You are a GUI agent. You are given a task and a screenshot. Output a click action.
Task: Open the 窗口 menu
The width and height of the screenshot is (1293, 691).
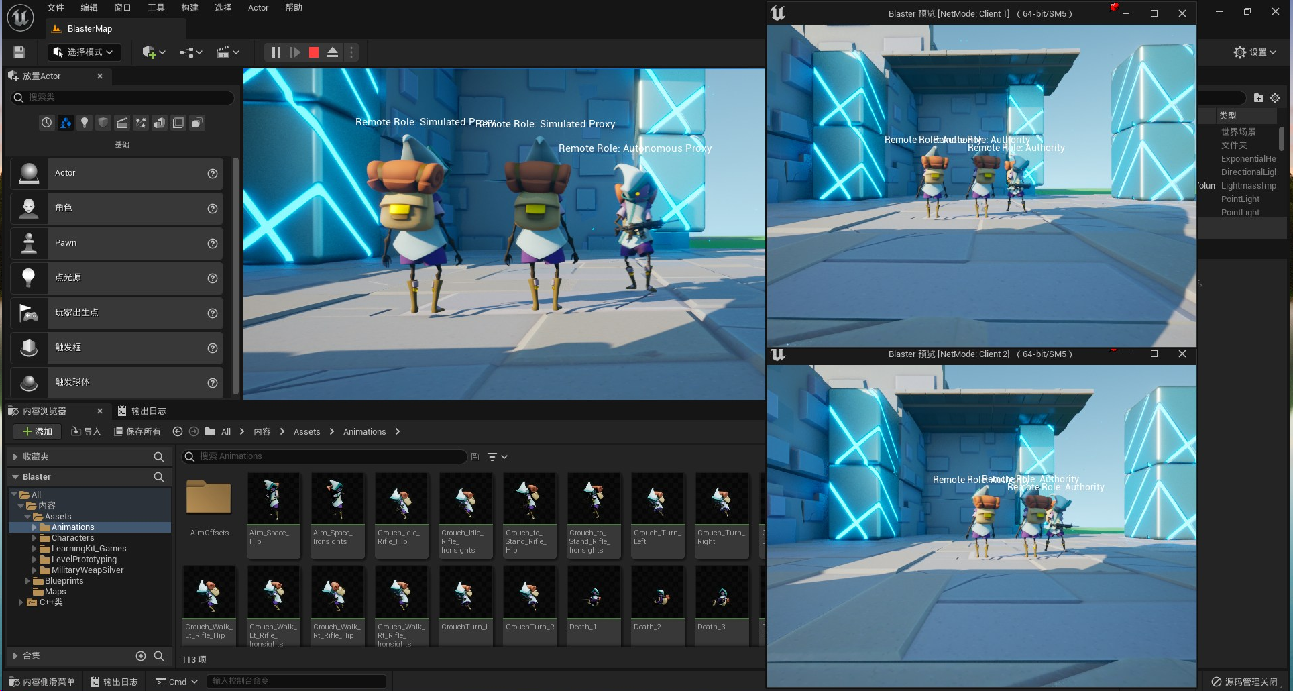[123, 8]
